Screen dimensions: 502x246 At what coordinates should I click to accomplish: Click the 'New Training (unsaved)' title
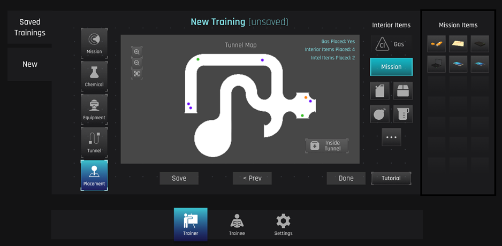240,22
